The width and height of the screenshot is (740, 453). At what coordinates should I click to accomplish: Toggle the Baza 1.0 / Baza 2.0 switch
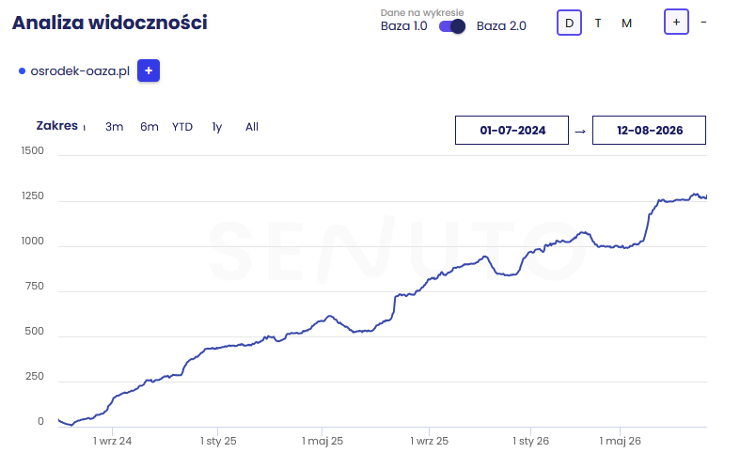pos(452,26)
